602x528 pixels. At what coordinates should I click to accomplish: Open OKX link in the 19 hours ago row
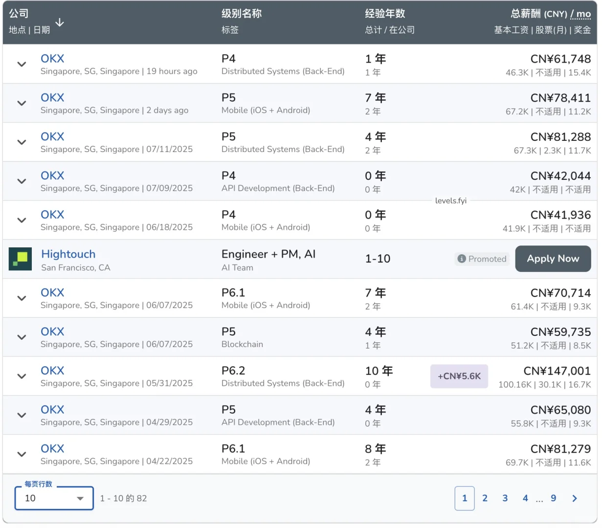coord(52,59)
